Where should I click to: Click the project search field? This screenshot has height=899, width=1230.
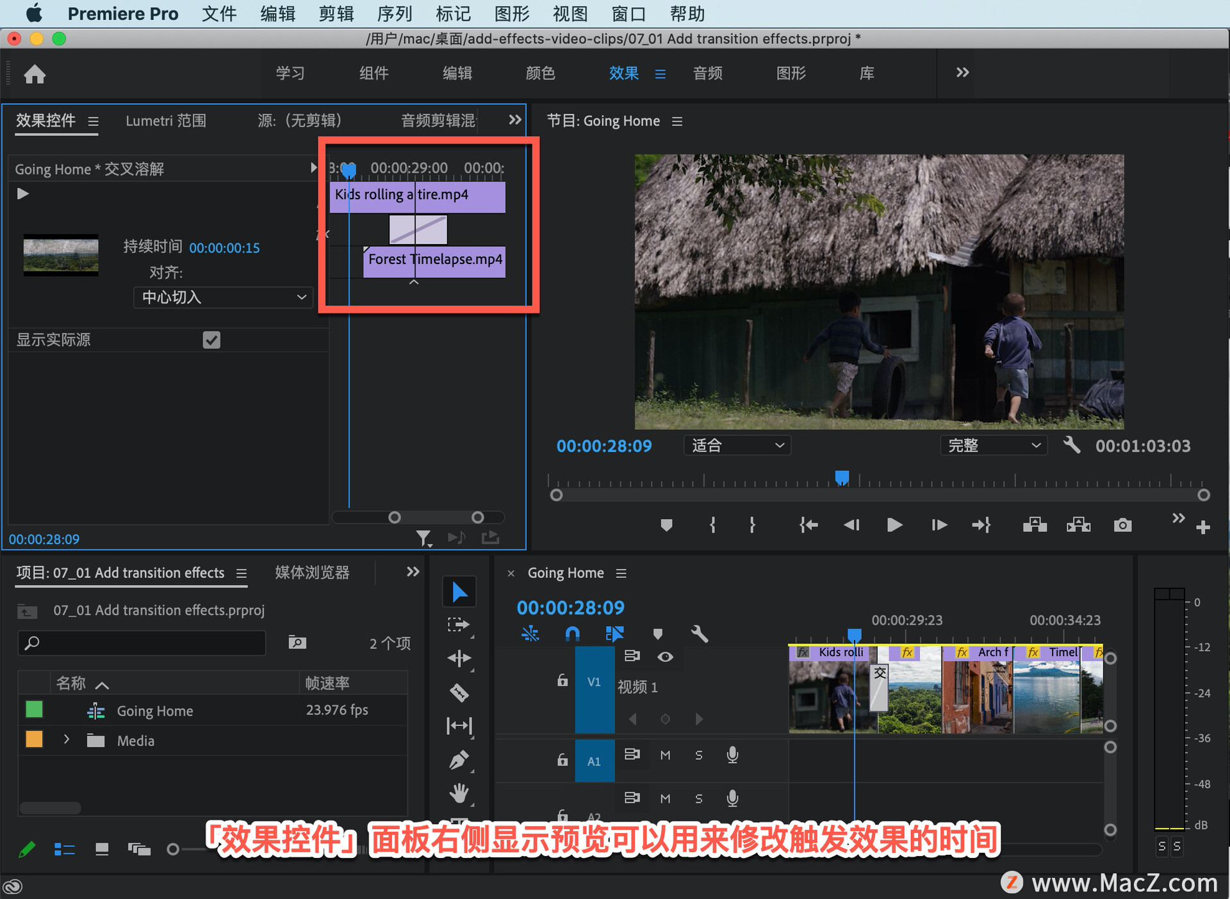coord(142,643)
